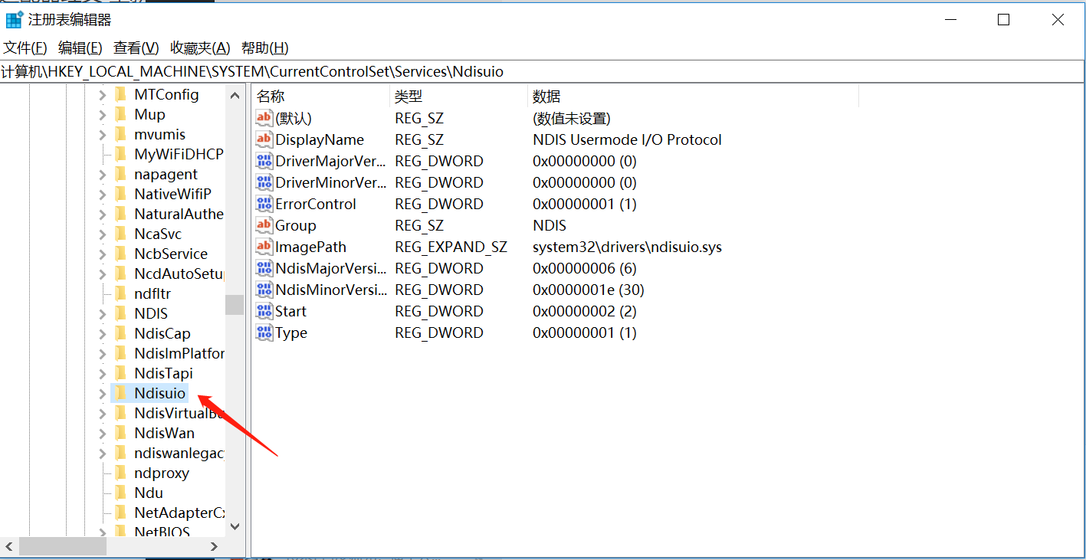Click the ndproxy folder icon
This screenshot has width=1086, height=560.
click(x=120, y=473)
